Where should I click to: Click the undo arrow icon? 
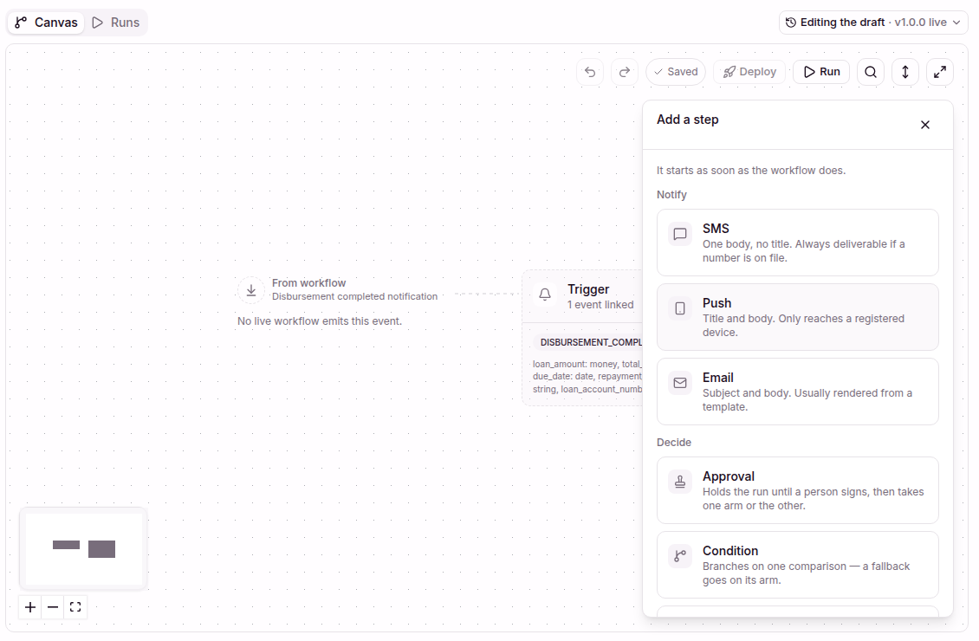[590, 72]
